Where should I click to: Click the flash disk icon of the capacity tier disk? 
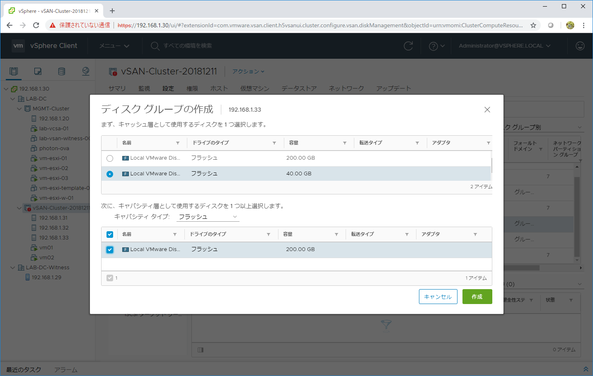[126, 249]
